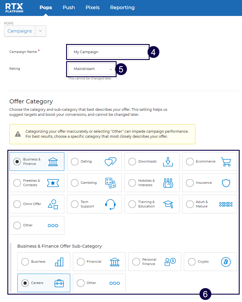242x302 pixels.
Task: Click the shopping cart Ecommerce icon
Action: tap(226, 162)
